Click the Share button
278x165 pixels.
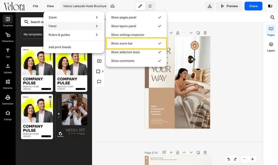(253, 6)
